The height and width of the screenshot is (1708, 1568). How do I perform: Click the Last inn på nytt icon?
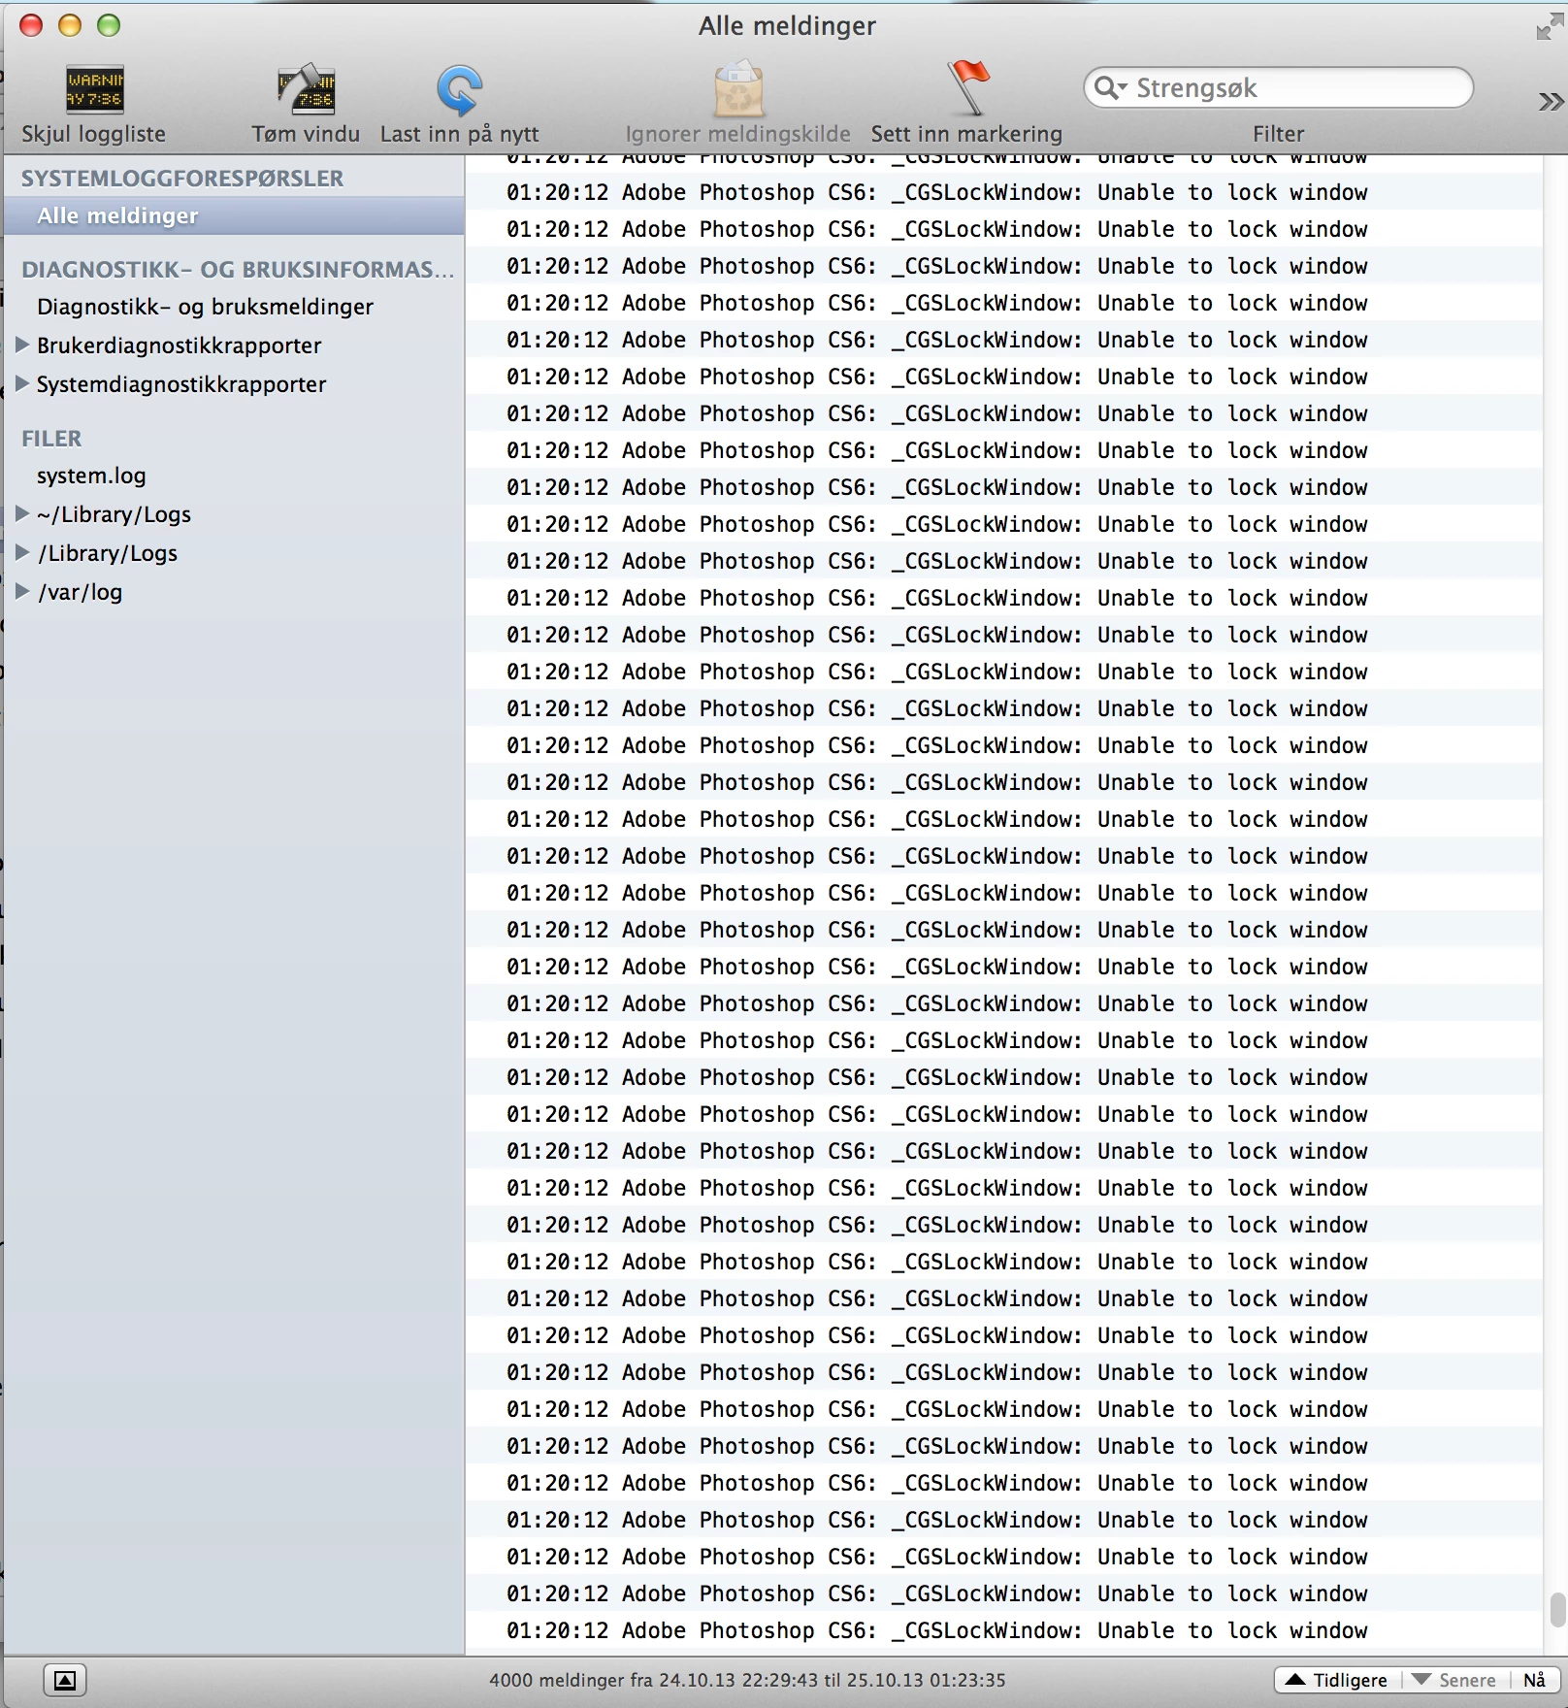pyautogui.click(x=459, y=90)
